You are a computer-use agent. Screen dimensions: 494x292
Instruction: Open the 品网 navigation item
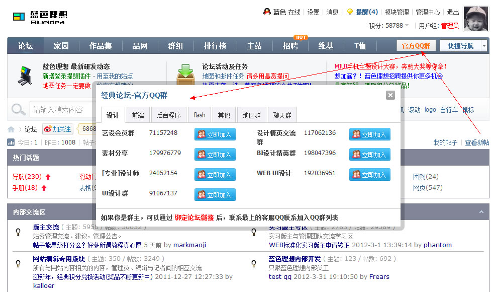point(140,46)
